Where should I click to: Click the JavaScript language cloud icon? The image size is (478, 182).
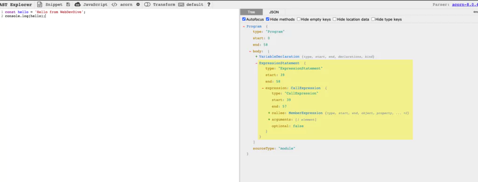tap(77, 5)
